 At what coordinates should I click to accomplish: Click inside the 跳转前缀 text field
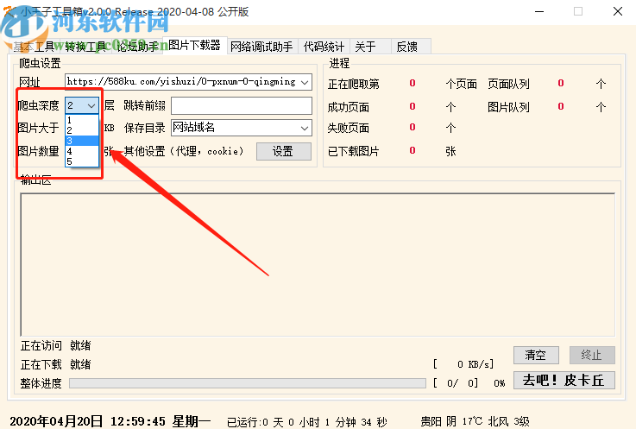(242, 105)
